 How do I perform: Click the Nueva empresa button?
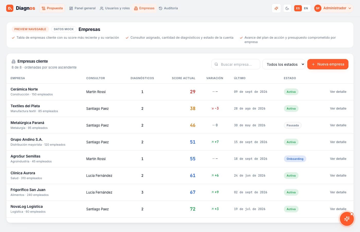coord(328,64)
